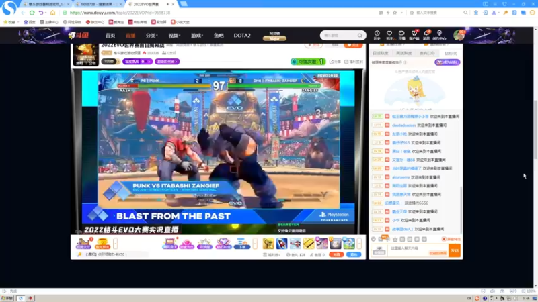Expand the favorites bar dropdown arrow
This screenshot has height=302, width=538.
[x=18, y=22]
